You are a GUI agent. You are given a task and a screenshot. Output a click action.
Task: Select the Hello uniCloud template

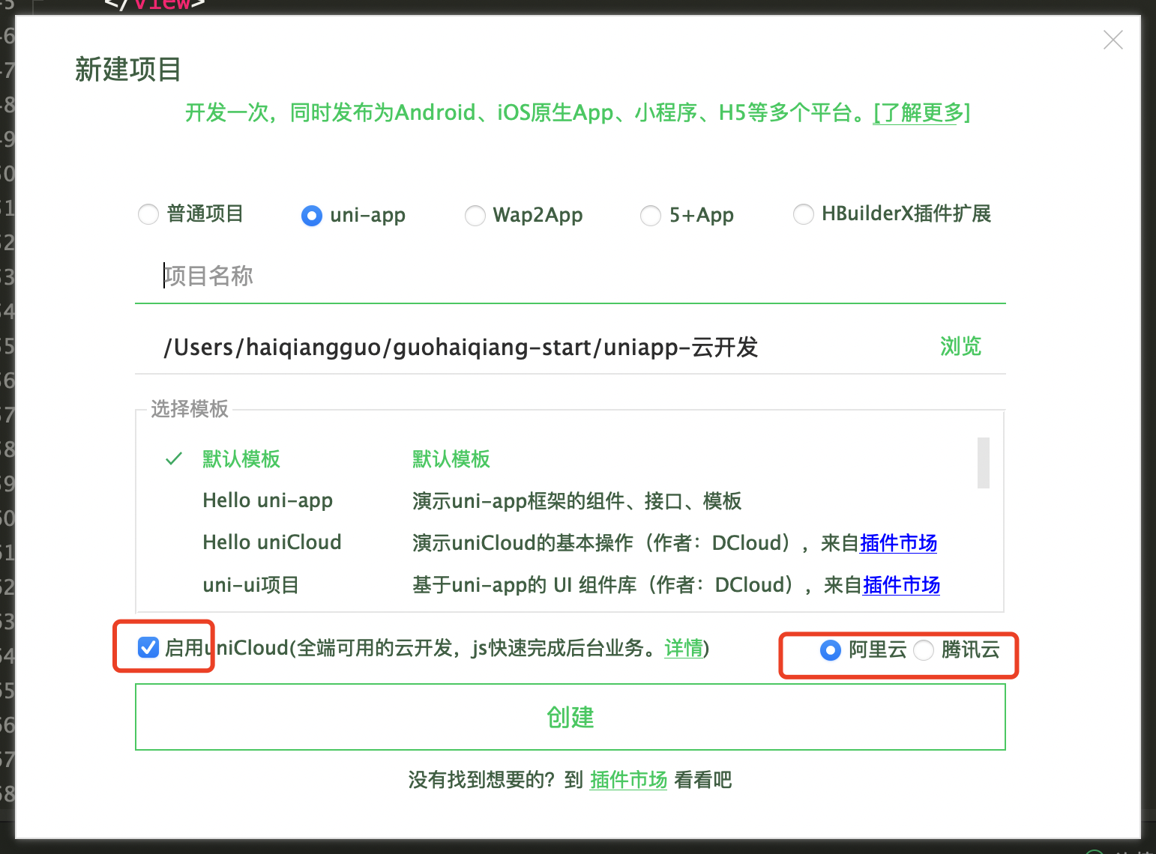click(x=271, y=542)
